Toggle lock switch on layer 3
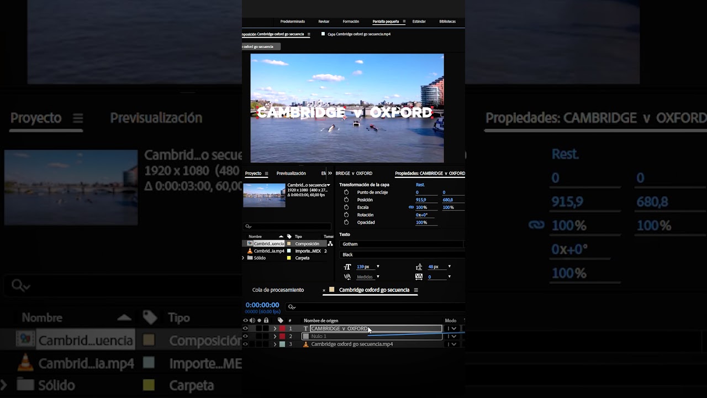Viewport: 707px width, 398px height. (266, 344)
